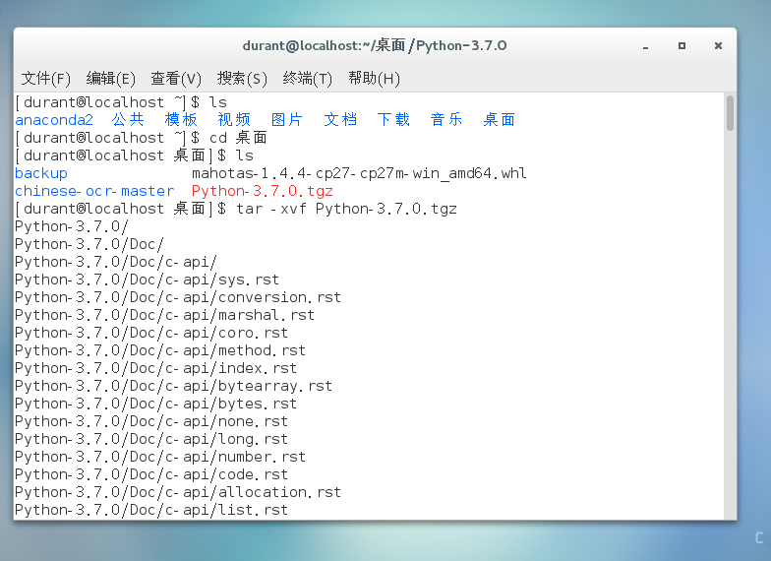The width and height of the screenshot is (771, 561).
Task: Open the 帮助(H) menu
Action: pos(374,79)
